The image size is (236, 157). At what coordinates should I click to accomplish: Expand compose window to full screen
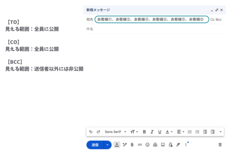pos(217,10)
